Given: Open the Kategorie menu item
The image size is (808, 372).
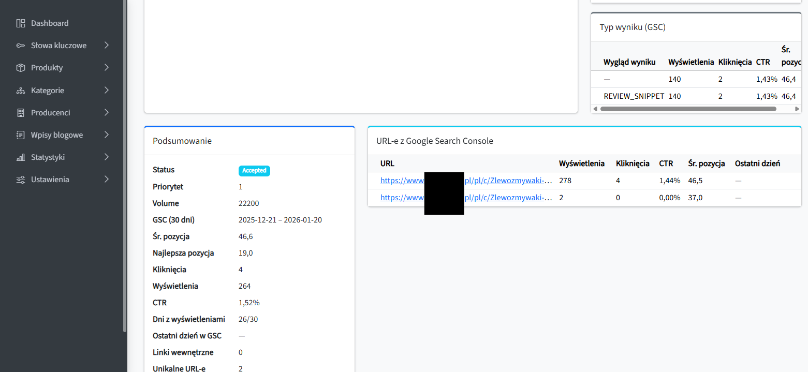Looking at the screenshot, I should (48, 91).
